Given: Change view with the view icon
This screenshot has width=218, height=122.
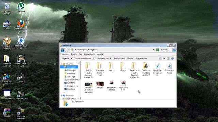Looking at the screenshot, I should pyautogui.click(x=160, y=59).
